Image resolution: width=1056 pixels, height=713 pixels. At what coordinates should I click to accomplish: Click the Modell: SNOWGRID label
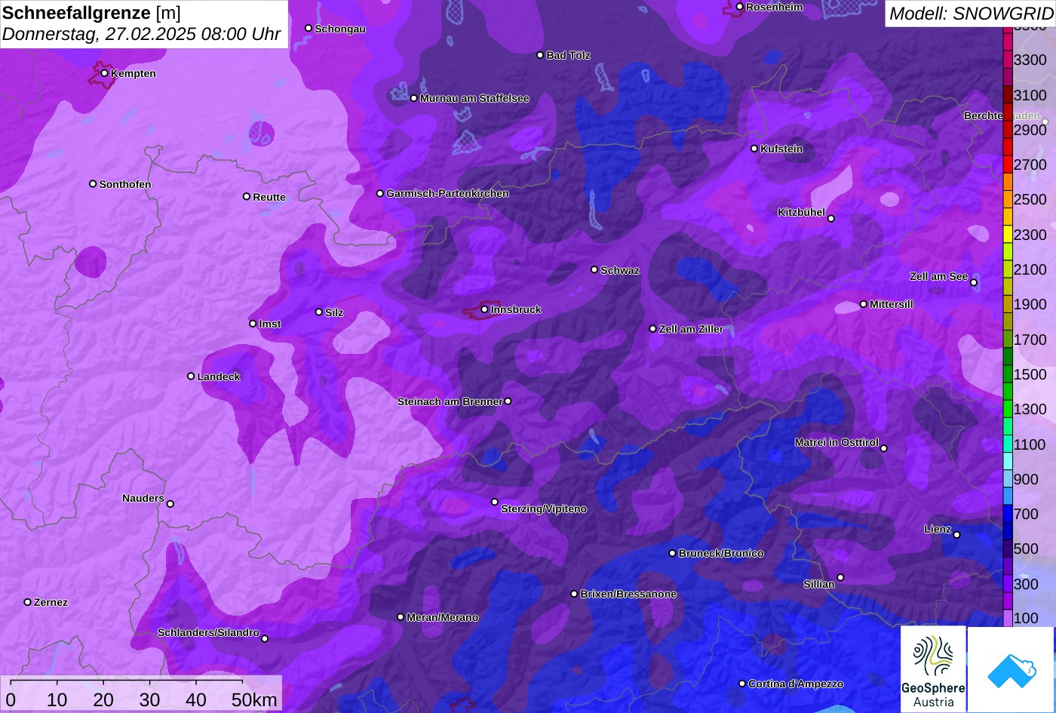click(x=971, y=13)
